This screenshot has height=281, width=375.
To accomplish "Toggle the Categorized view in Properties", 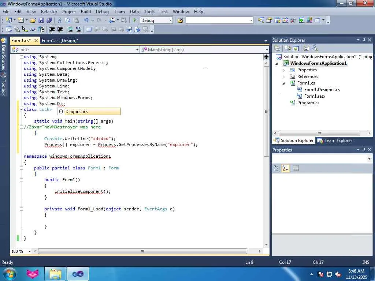I will point(277,168).
